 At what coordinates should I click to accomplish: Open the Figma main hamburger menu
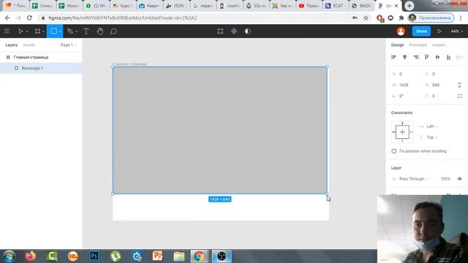point(7,31)
